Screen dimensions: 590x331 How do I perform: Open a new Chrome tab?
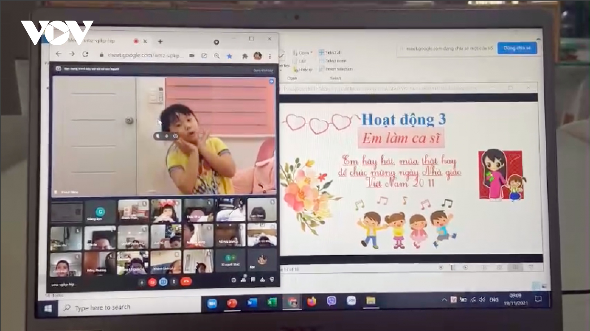click(x=160, y=42)
